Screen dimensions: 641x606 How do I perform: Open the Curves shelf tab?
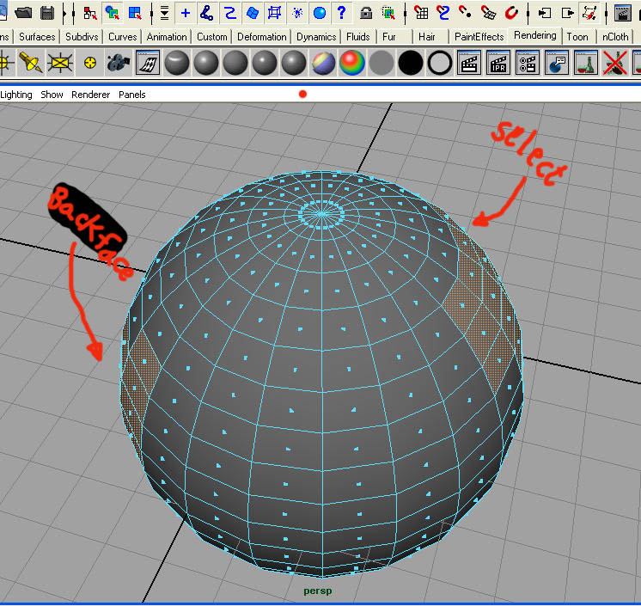point(122,37)
